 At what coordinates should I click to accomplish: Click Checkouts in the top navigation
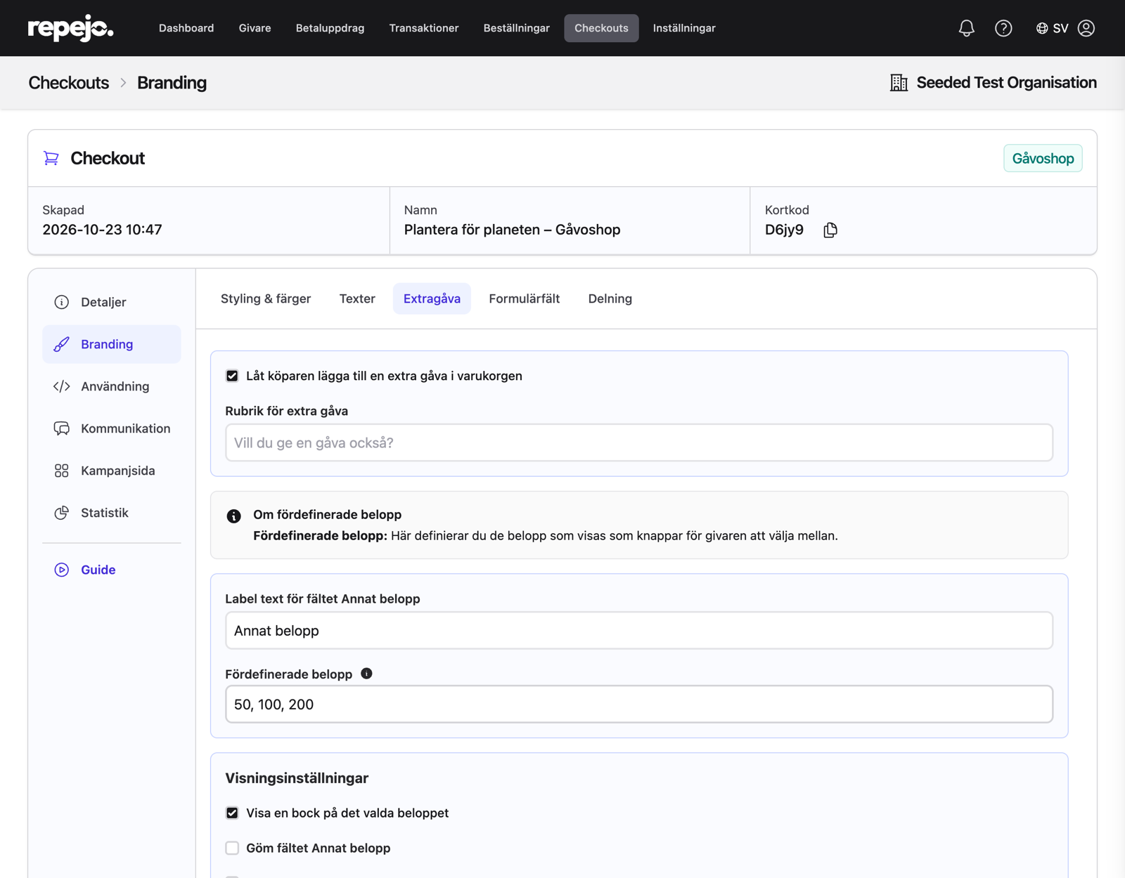point(601,28)
